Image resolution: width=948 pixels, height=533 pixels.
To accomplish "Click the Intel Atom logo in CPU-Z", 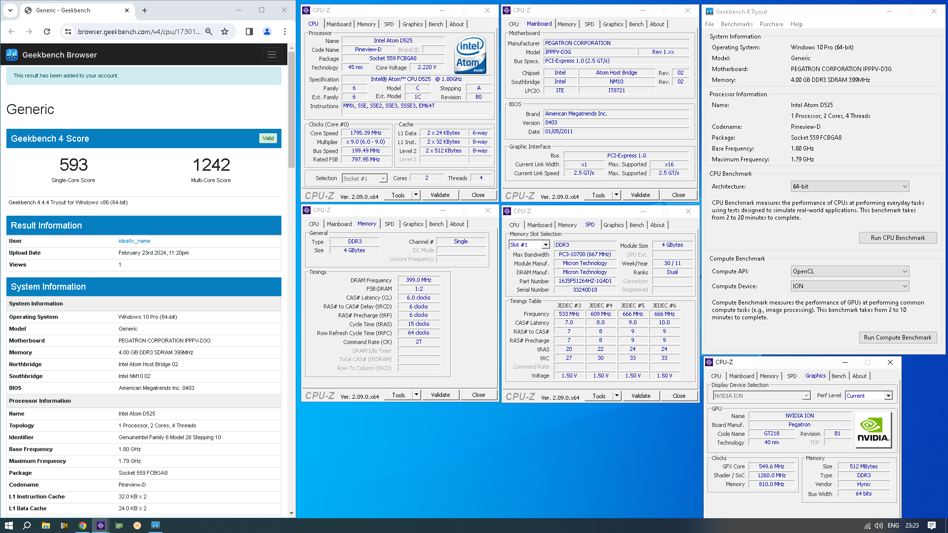I will coord(470,54).
